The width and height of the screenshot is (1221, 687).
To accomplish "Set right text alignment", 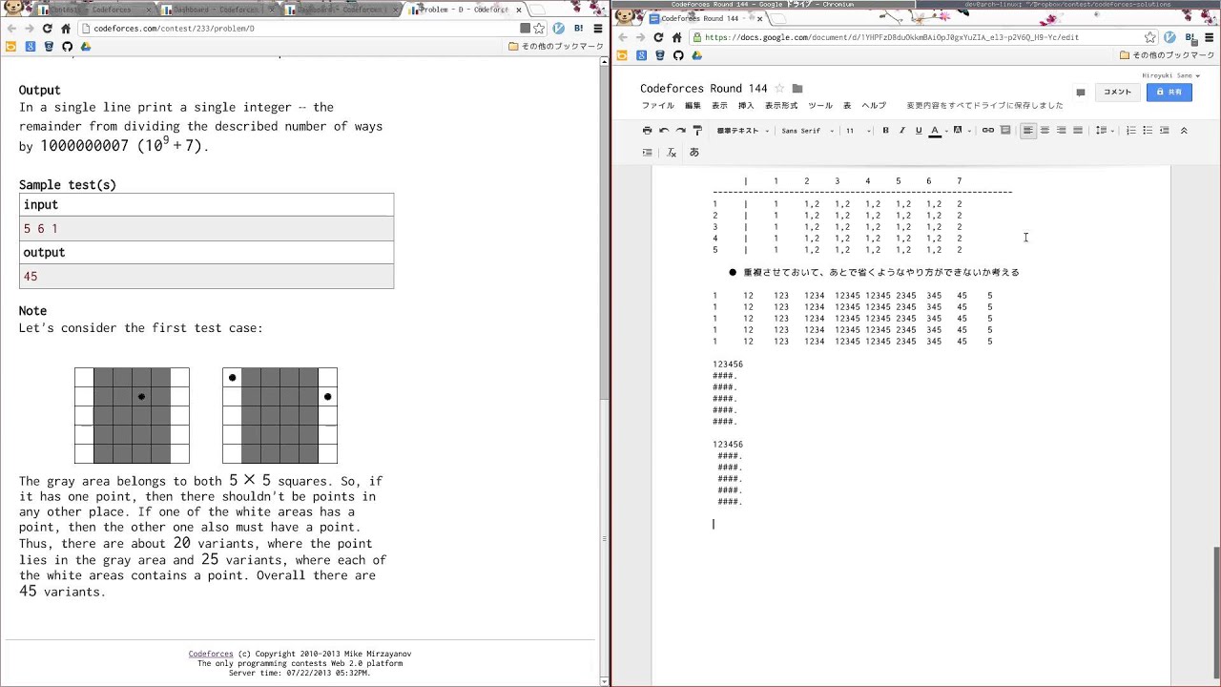I will tap(1061, 131).
